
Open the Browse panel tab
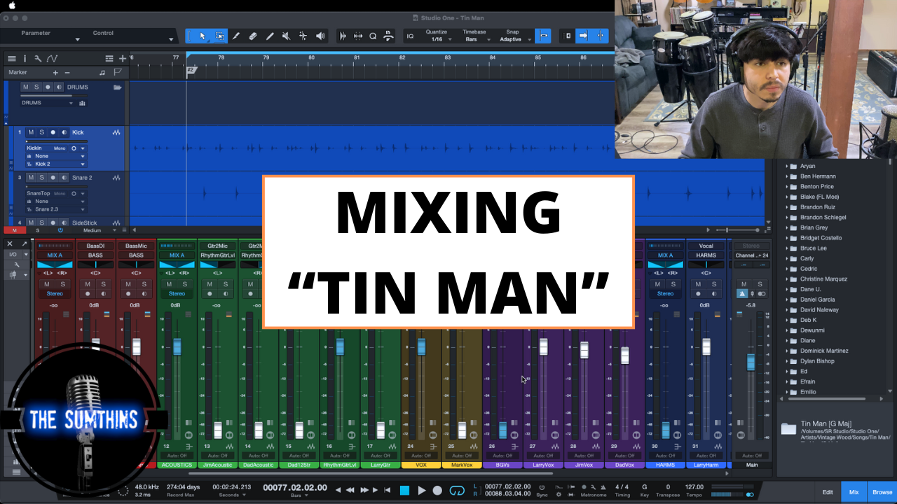[x=882, y=492]
